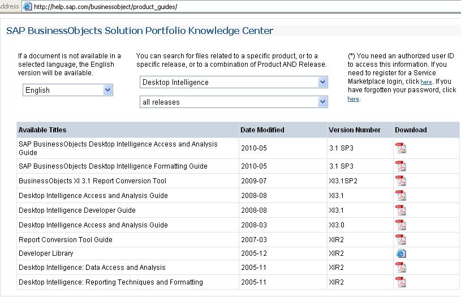
Task: Click the Date Modified column header
Action: click(283, 130)
